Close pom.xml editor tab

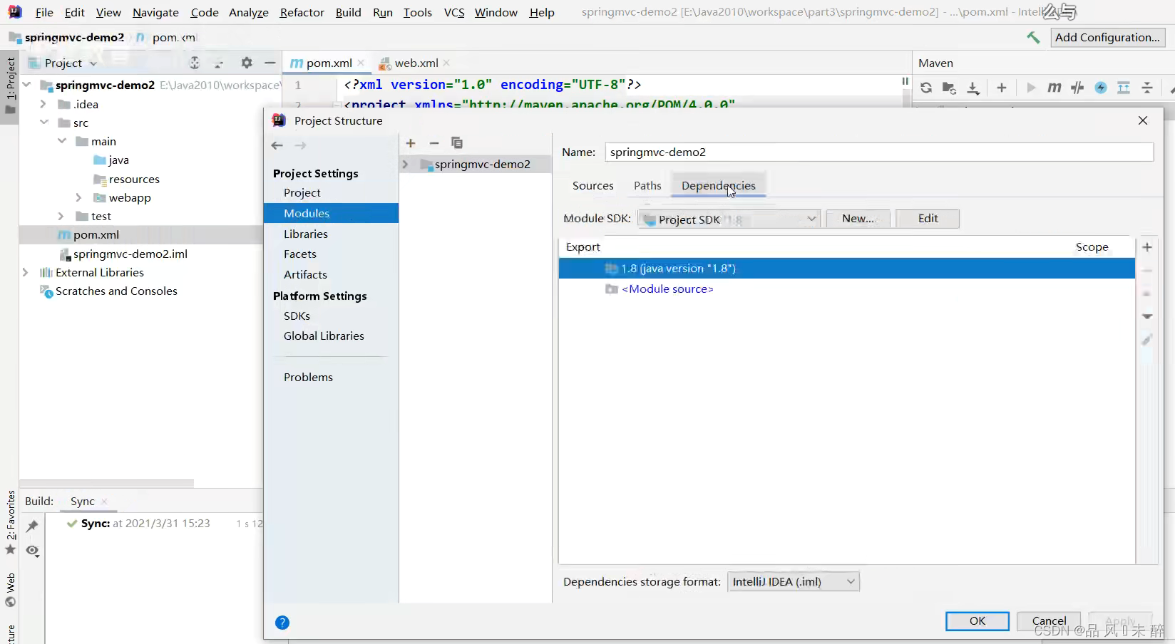point(361,63)
